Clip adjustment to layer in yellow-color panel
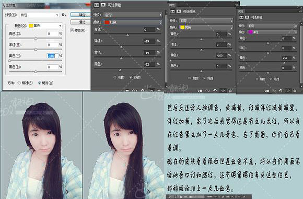The image size is (303, 199). pyautogui.click(x=200, y=90)
